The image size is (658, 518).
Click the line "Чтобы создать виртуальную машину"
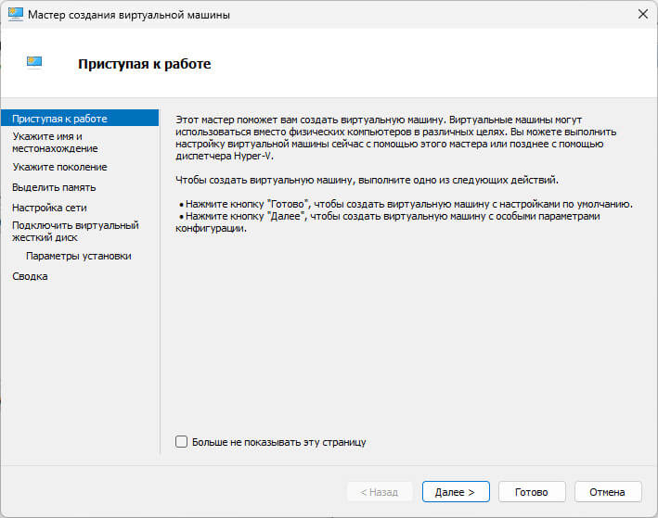coord(367,180)
